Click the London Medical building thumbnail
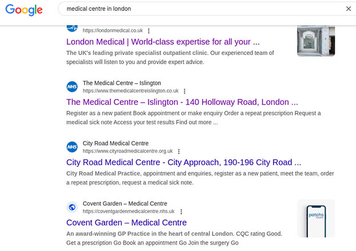Screen dimensions: 356x251 [316, 40]
